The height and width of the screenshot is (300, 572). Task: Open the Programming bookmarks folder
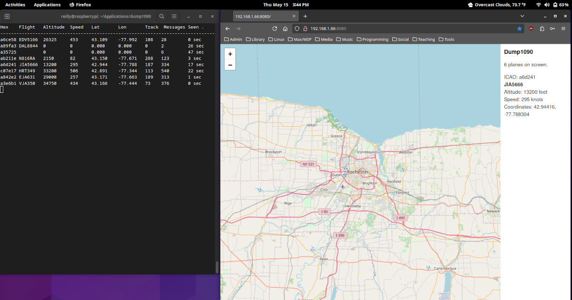tap(372, 39)
